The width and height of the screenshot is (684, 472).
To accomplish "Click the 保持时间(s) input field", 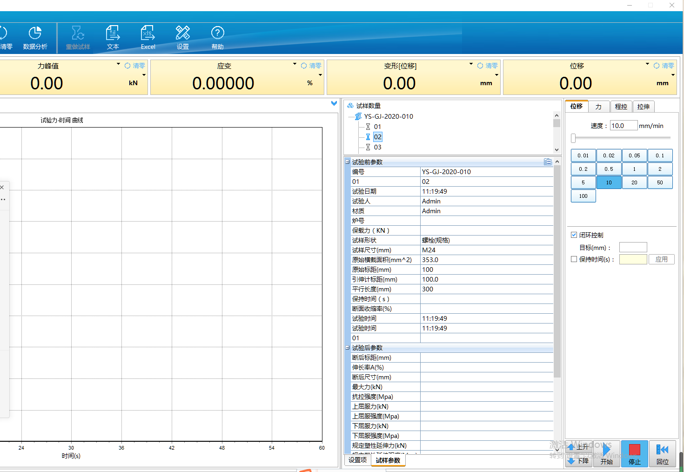I will pos(633,259).
